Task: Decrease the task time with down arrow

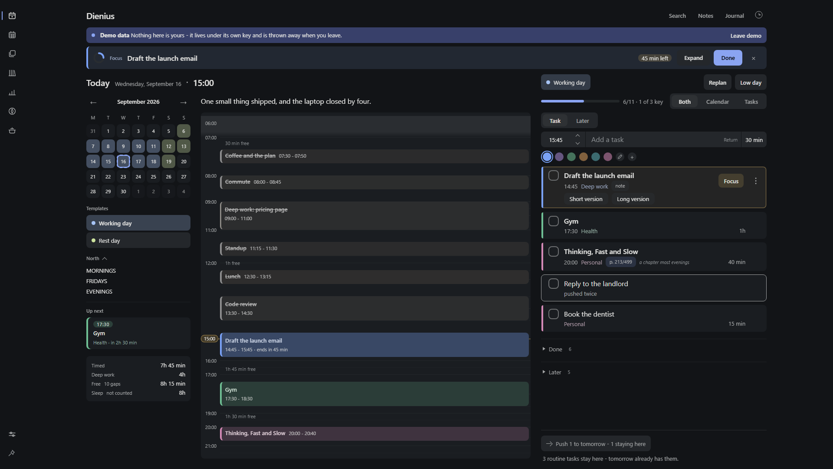Action: (577, 143)
